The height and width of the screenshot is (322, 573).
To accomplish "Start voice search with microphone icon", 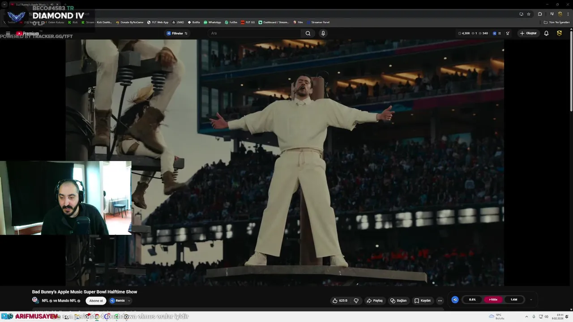I will pos(323,33).
